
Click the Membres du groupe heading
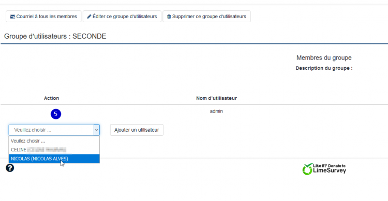pos(324,58)
